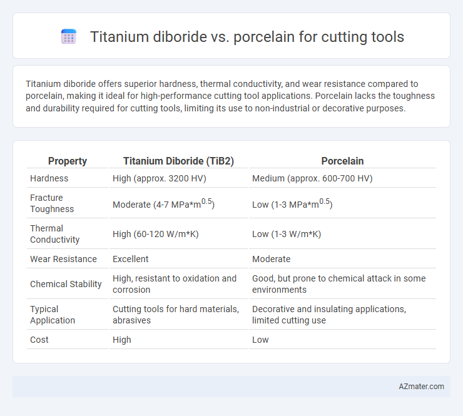Click 'High, resistant to oxidation and corrosion' cell
The height and width of the screenshot is (416, 463).
(x=174, y=284)
